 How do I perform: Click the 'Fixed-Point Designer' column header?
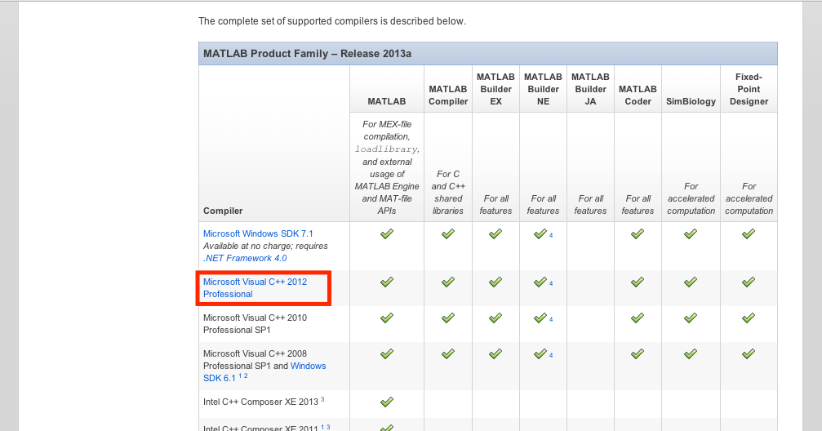(x=749, y=89)
